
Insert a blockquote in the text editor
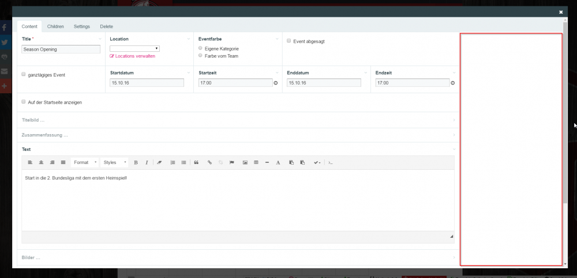click(196, 163)
